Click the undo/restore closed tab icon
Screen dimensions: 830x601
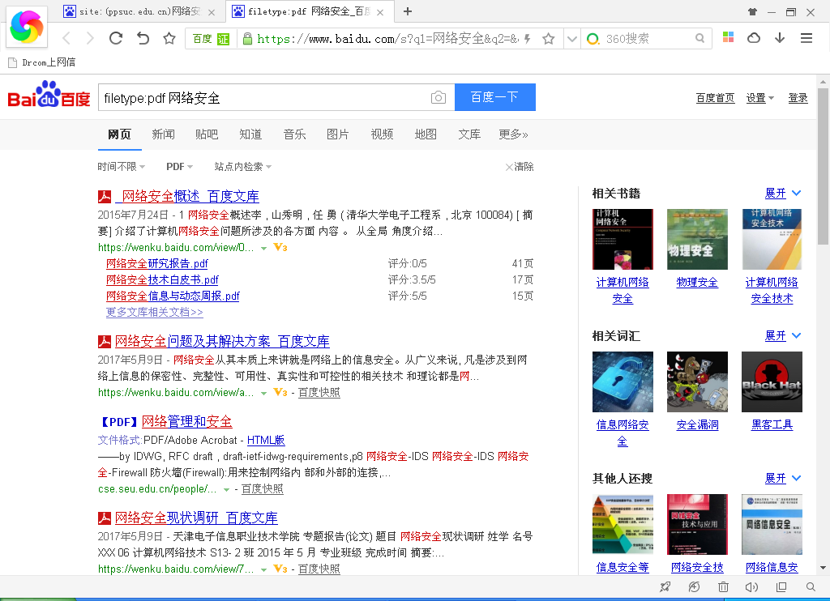point(143,38)
